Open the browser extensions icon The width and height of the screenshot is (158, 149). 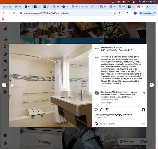[x=127, y=13]
